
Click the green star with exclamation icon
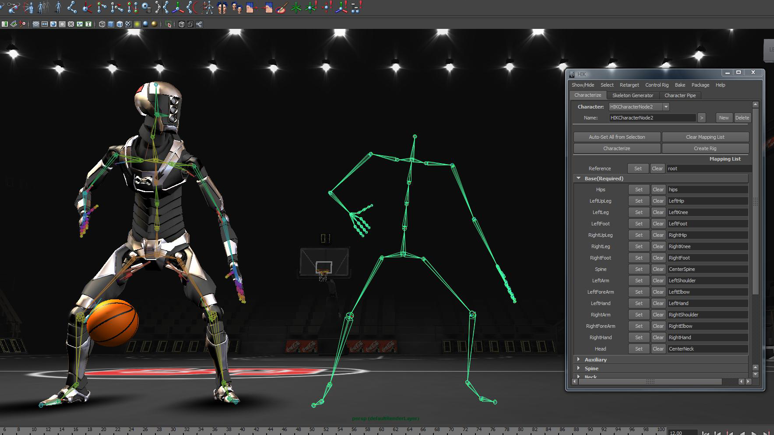(311, 7)
